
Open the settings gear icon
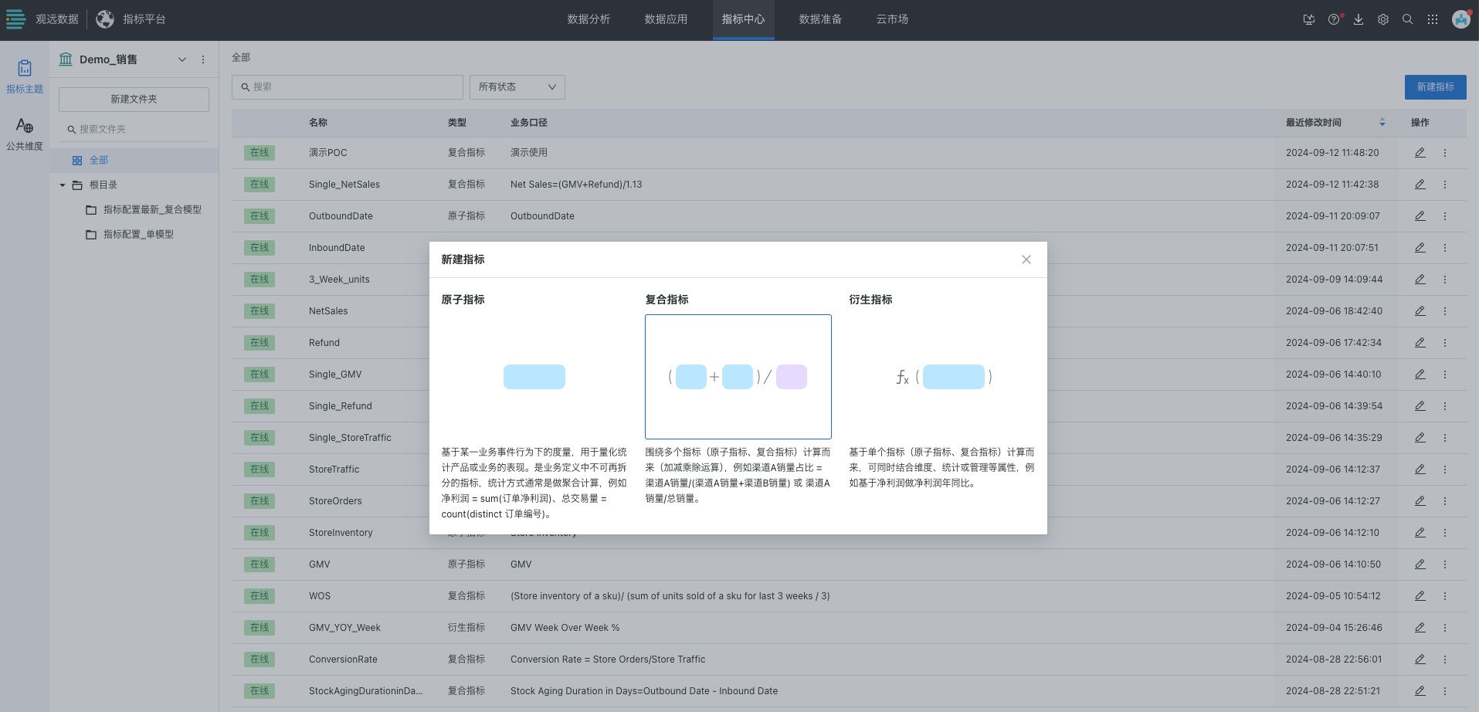click(x=1382, y=19)
